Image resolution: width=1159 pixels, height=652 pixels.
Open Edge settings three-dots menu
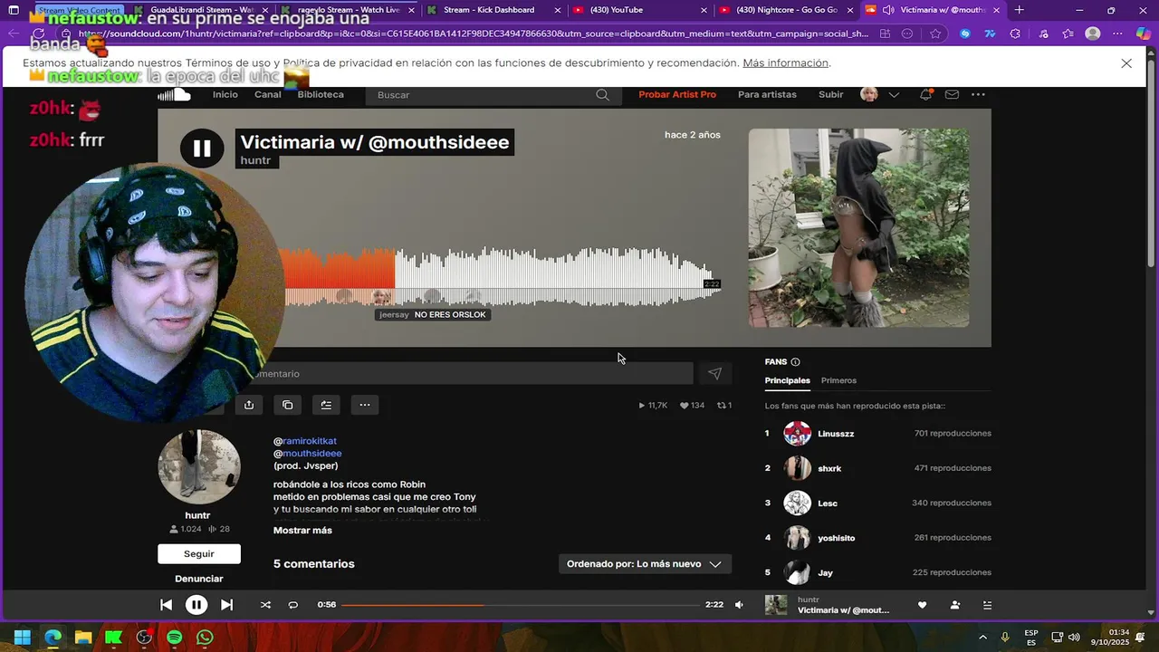tap(1119, 34)
